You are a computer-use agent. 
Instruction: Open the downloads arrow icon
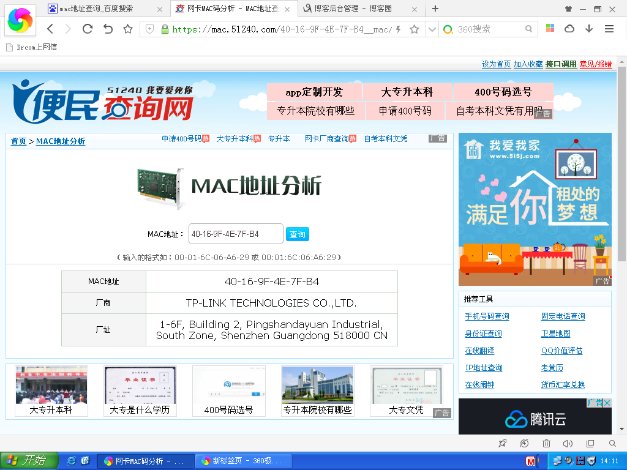pyautogui.click(x=589, y=28)
